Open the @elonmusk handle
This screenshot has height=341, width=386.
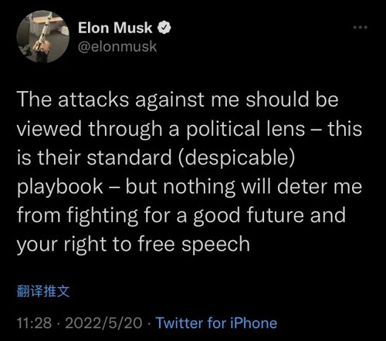pos(117,46)
